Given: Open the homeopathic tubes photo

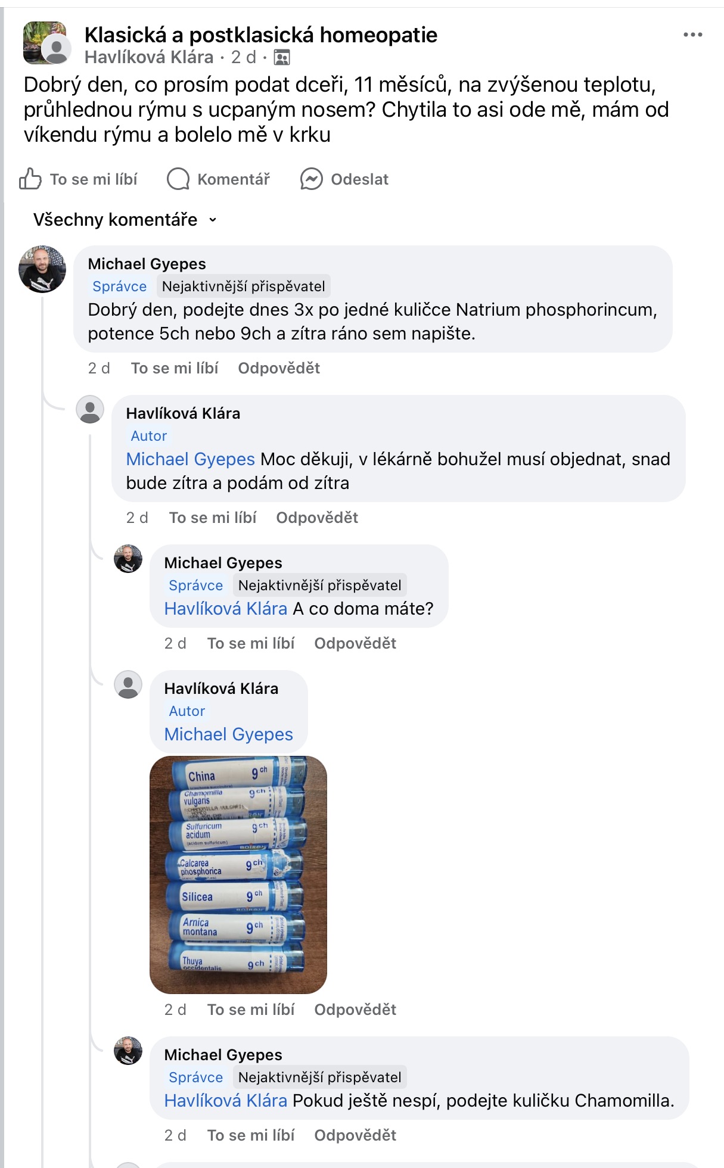Looking at the screenshot, I should tap(238, 874).
